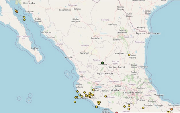Click the Ciudad de México city label

pos(133,92)
